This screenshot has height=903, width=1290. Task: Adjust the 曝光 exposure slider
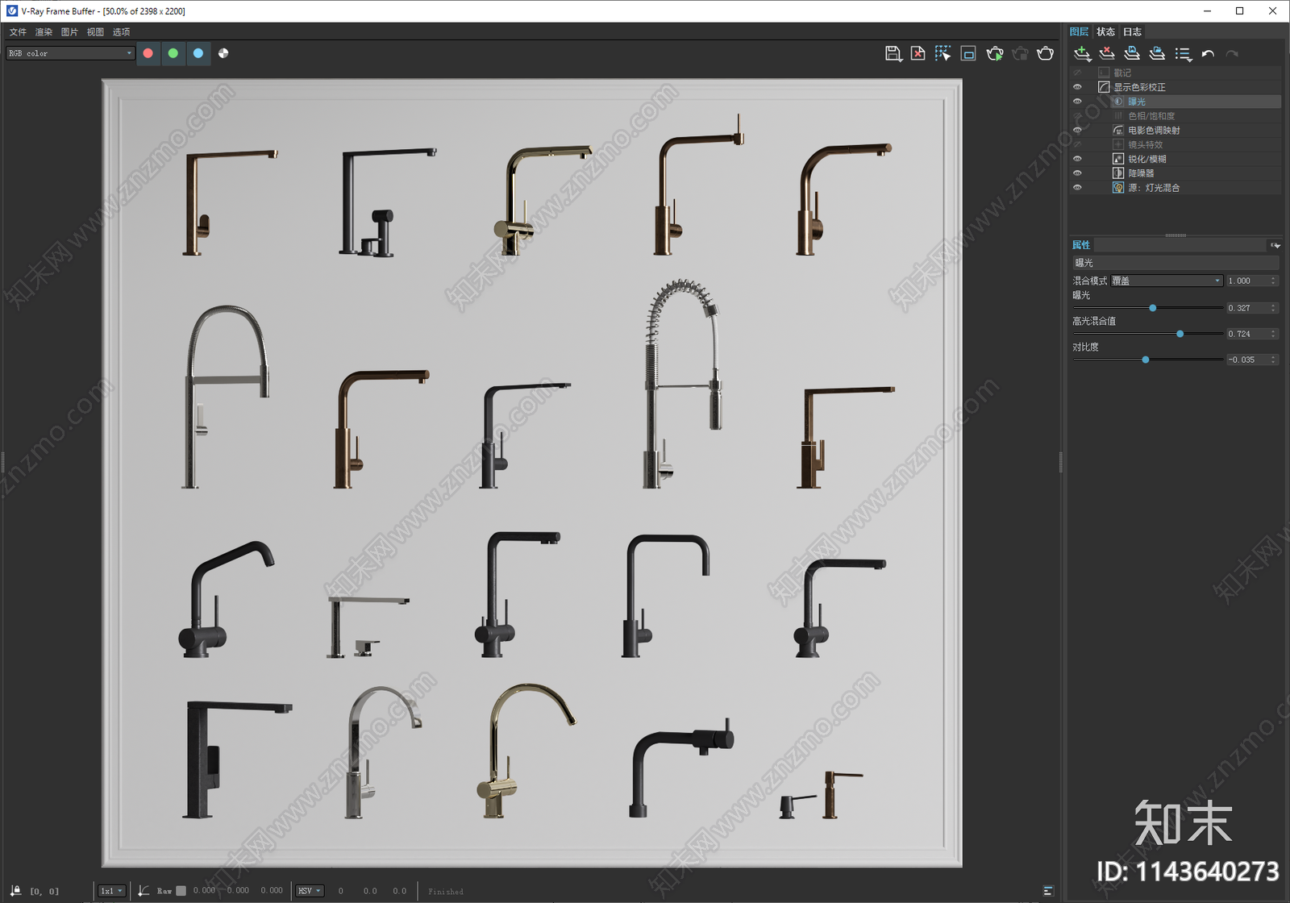[x=1153, y=308]
